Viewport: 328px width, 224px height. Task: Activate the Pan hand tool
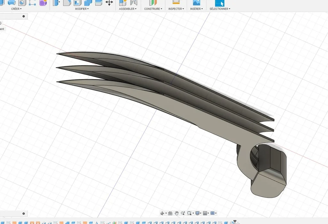[176, 213]
